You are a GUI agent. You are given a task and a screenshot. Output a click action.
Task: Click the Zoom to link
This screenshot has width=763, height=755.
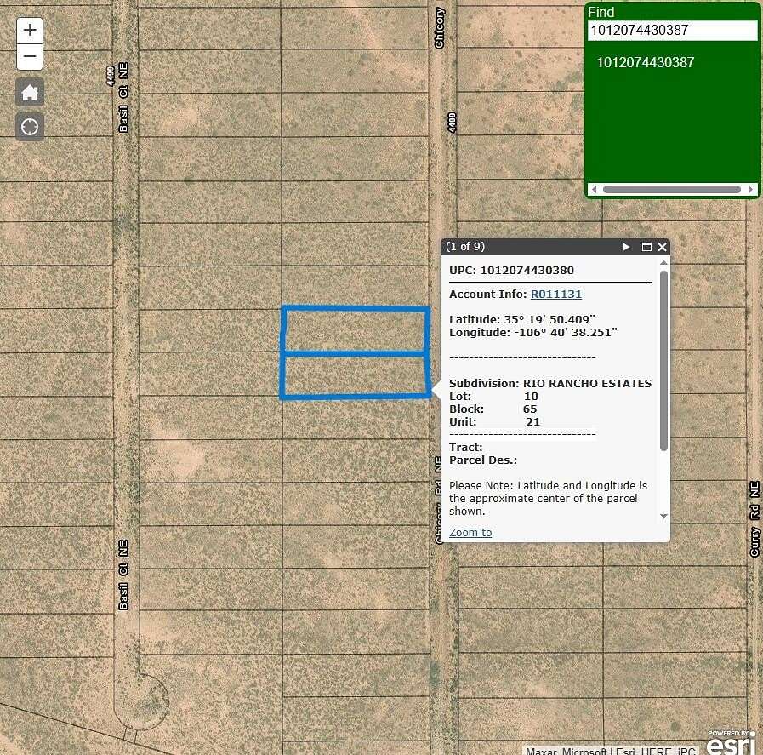pos(470,532)
